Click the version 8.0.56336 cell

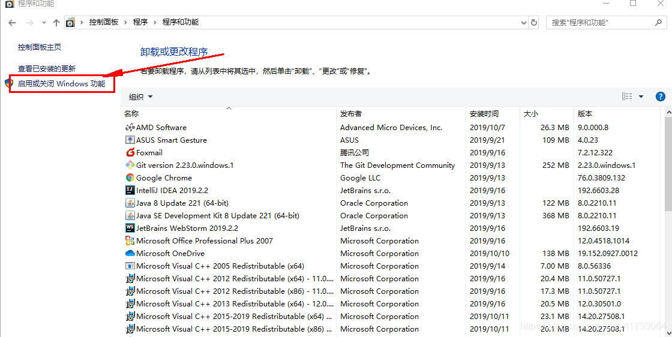point(594,266)
